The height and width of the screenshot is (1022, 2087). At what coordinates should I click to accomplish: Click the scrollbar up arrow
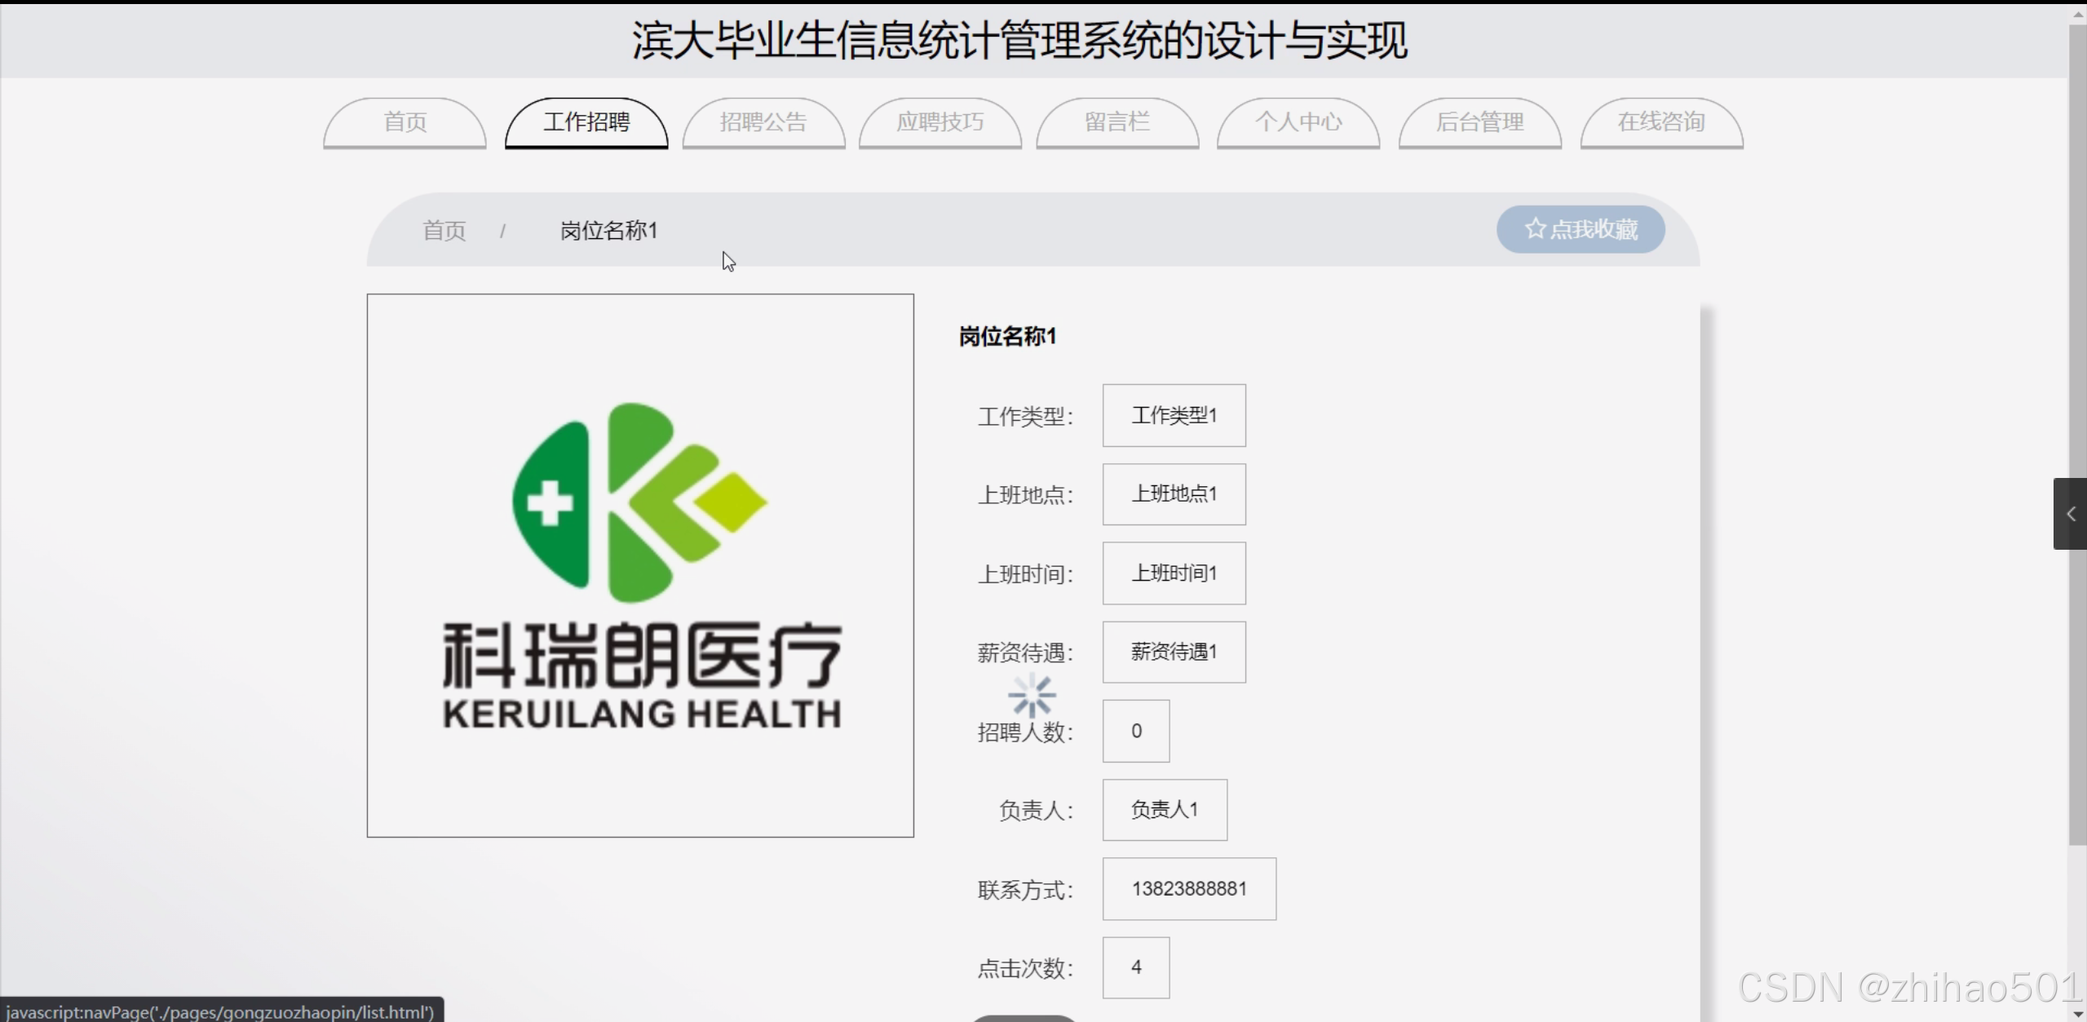[x=2077, y=13]
